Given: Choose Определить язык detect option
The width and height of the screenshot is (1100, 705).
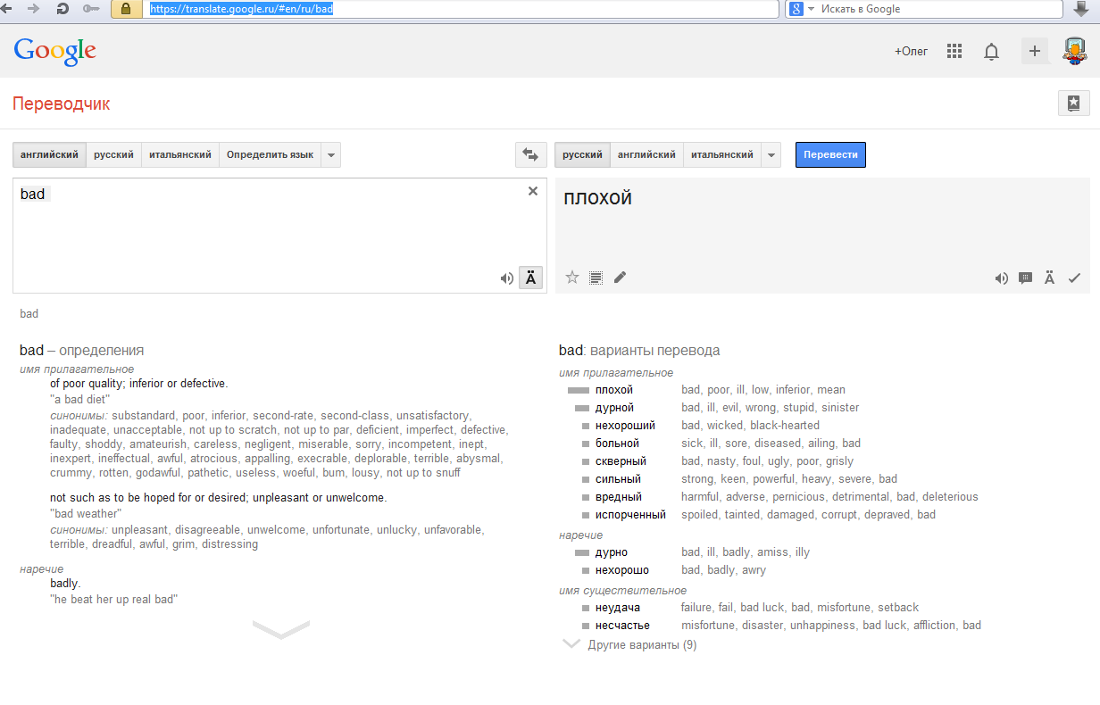Looking at the screenshot, I should click(270, 154).
